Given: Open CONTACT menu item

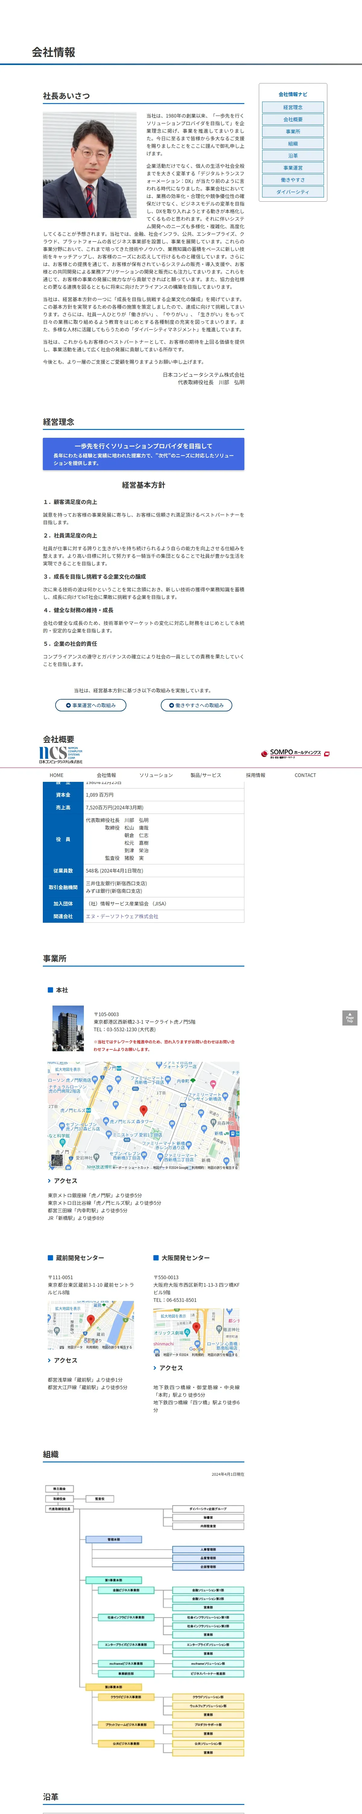Looking at the screenshot, I should point(305,775).
